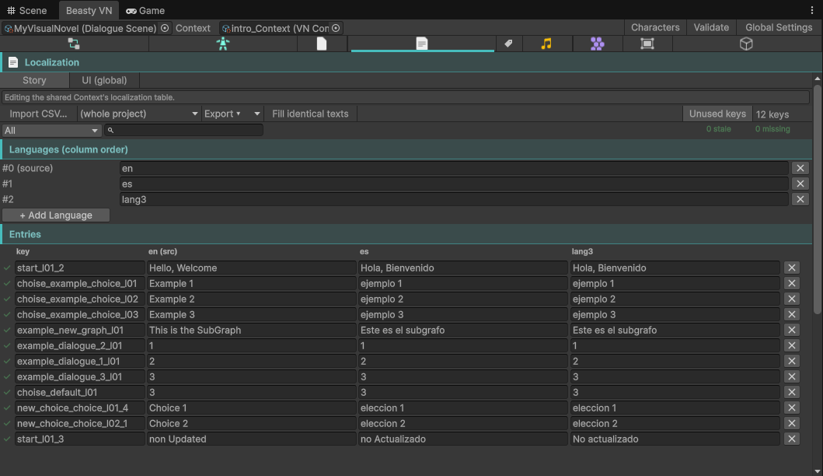
Task: Click the '0 missing' status text
Action: (772, 128)
